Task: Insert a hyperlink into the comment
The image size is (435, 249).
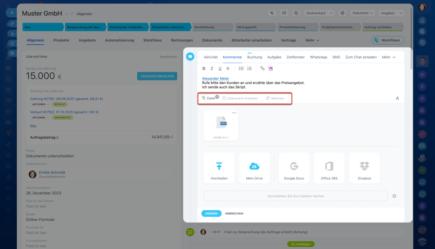Action: (262, 68)
